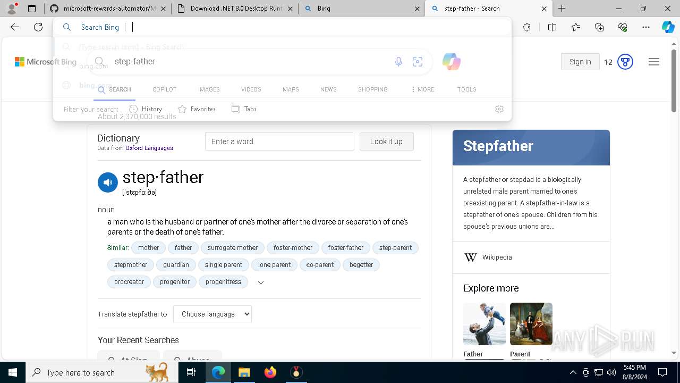Play the step-father pronunciation audio
This screenshot has width=680, height=383.
click(x=107, y=182)
